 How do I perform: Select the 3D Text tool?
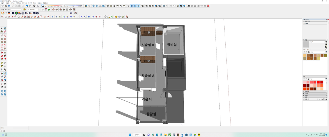point(5,69)
